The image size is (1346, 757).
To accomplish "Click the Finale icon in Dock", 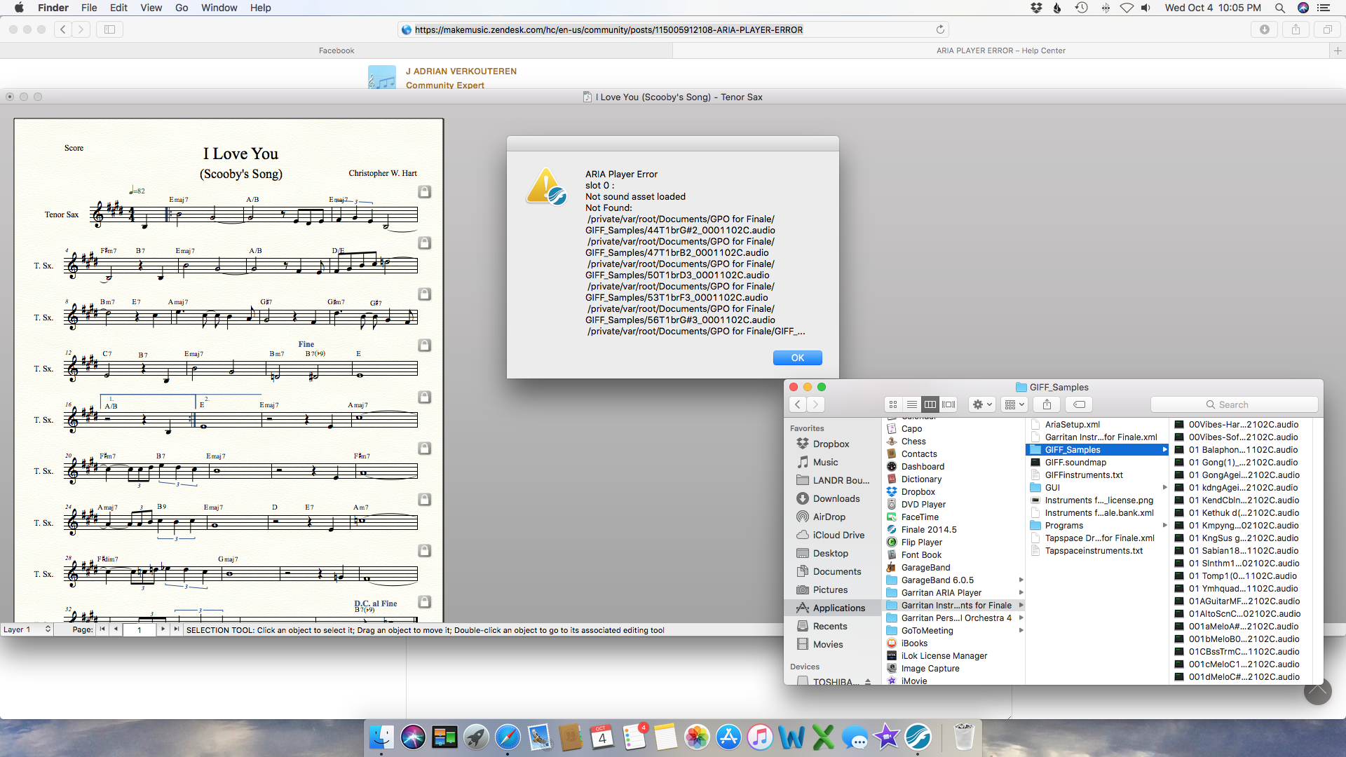I will pyautogui.click(x=918, y=737).
